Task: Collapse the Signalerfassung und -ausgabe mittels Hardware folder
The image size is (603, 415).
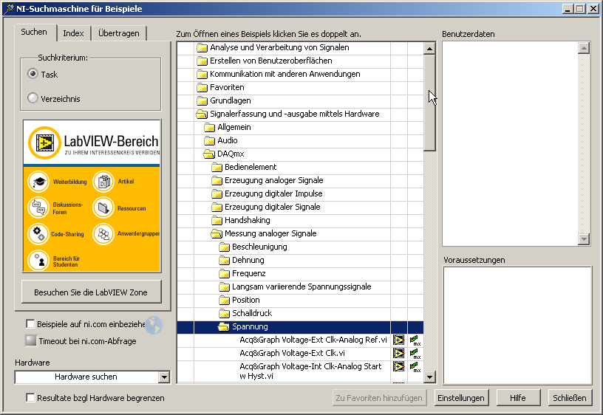Action: pyautogui.click(x=202, y=114)
